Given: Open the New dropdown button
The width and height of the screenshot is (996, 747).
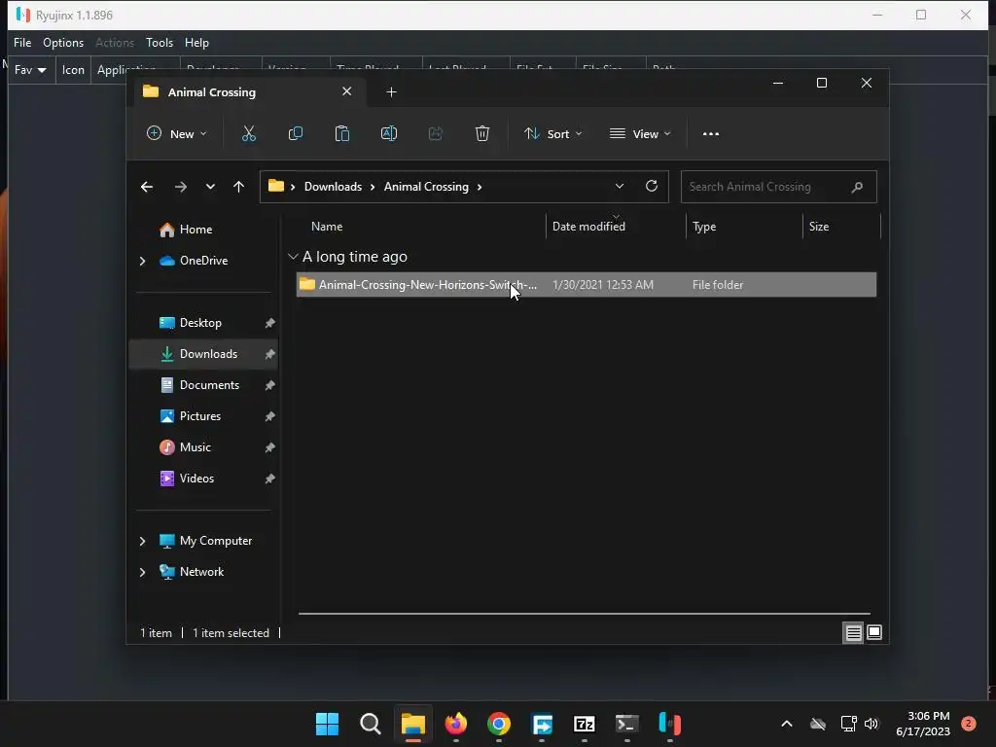Looking at the screenshot, I should click(177, 134).
